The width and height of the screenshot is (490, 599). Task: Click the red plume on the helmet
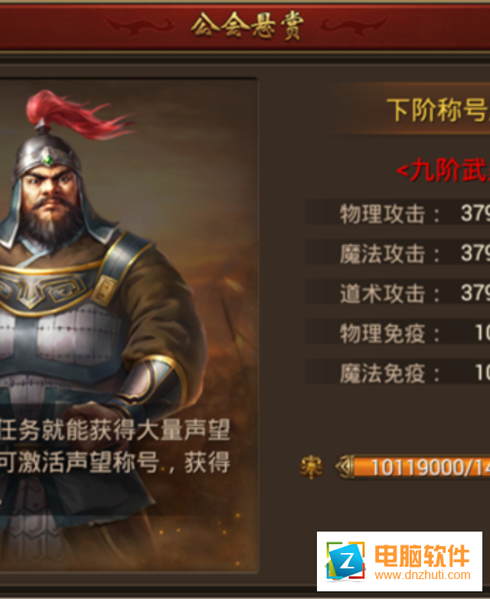coord(78,113)
